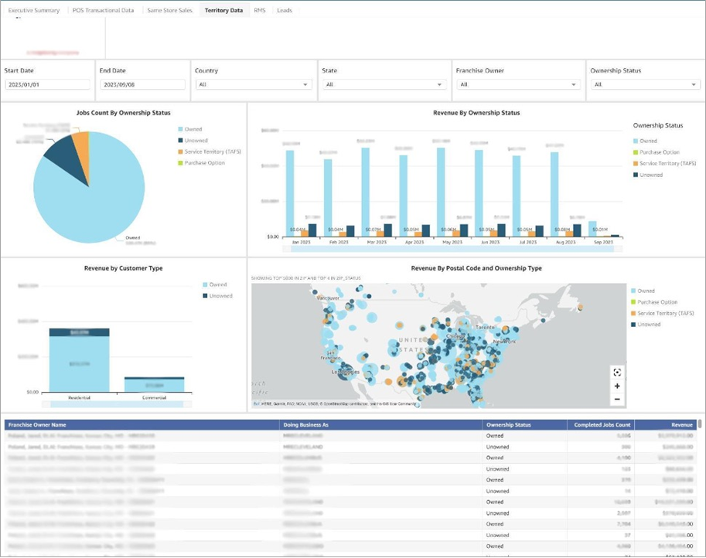Open the Ownership Status filter dropdown

tap(645, 84)
